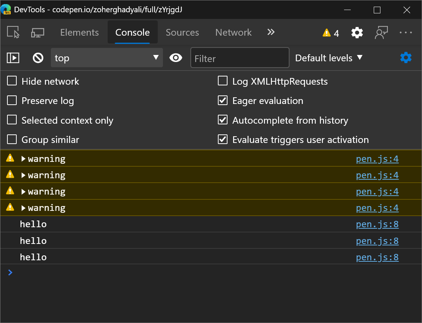Expand the second warning message
The width and height of the screenshot is (422, 323).
[x=23, y=175]
